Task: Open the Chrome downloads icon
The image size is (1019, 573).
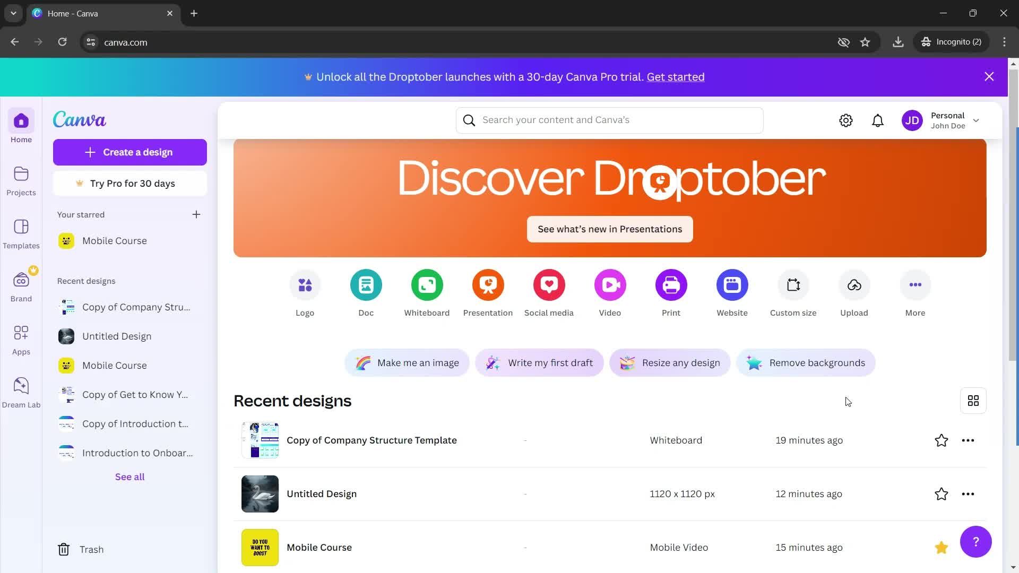Action: 898,42
